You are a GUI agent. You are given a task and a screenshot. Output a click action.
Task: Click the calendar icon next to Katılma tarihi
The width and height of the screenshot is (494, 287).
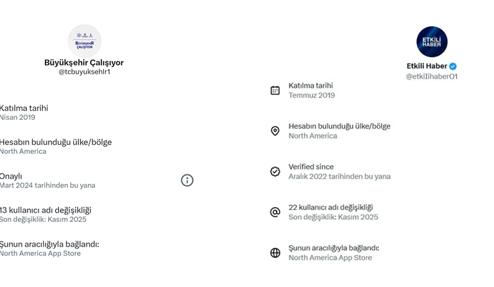(275, 90)
